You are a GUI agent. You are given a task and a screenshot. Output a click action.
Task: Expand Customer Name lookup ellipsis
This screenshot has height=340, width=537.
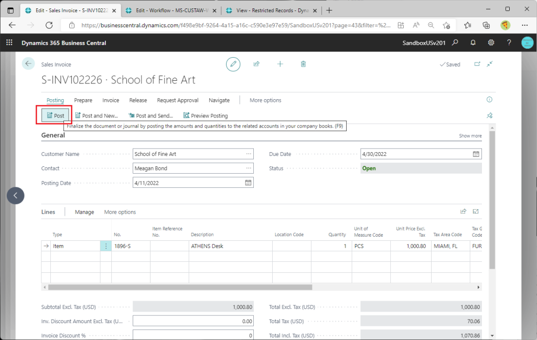pos(248,154)
